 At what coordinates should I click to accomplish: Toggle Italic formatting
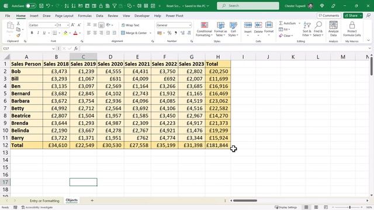(38, 33)
